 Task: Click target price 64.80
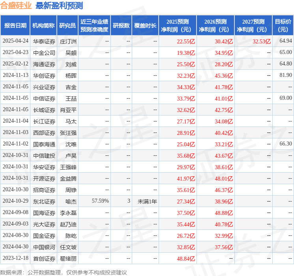pyautogui.click(x=286, y=64)
